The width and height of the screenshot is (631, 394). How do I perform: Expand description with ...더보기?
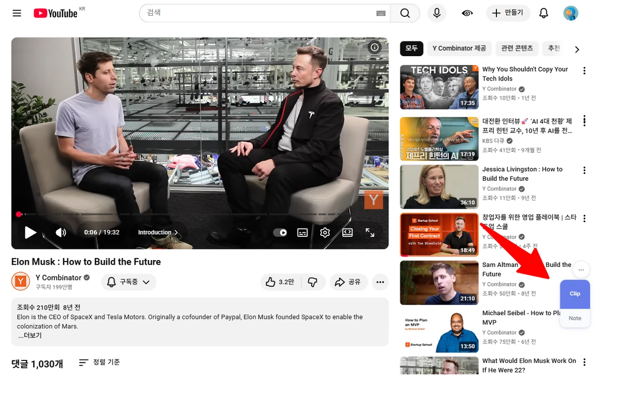pos(30,336)
